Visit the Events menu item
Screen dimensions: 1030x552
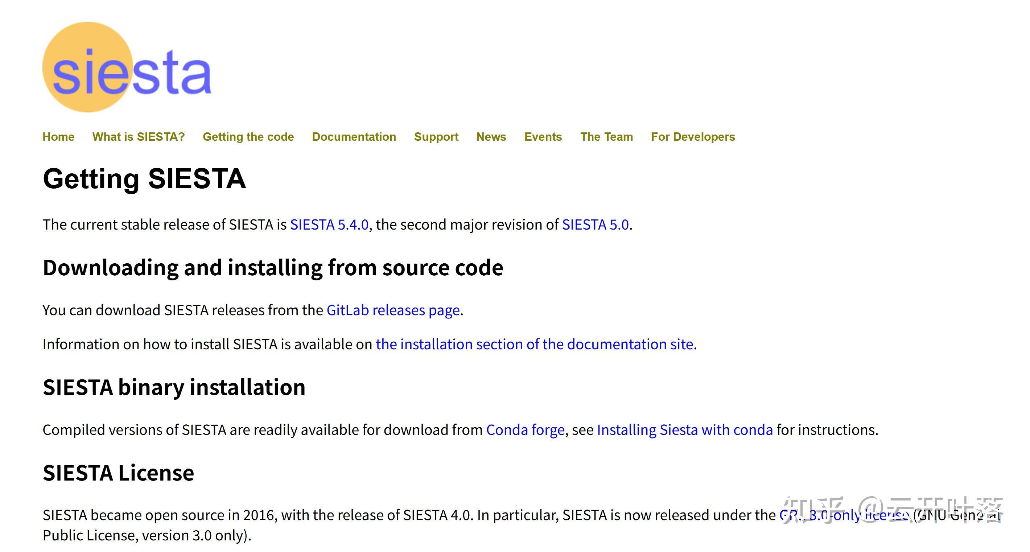click(x=543, y=137)
